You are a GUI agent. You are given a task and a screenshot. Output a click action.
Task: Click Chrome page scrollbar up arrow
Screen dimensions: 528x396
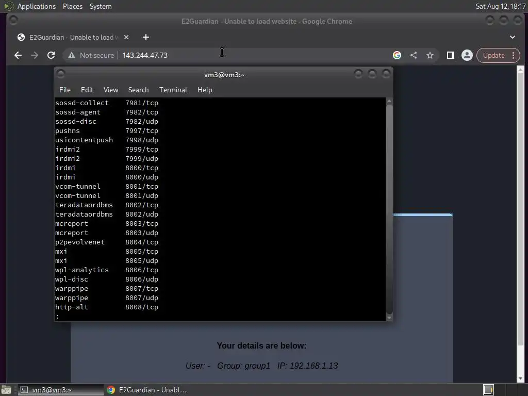(x=520, y=70)
